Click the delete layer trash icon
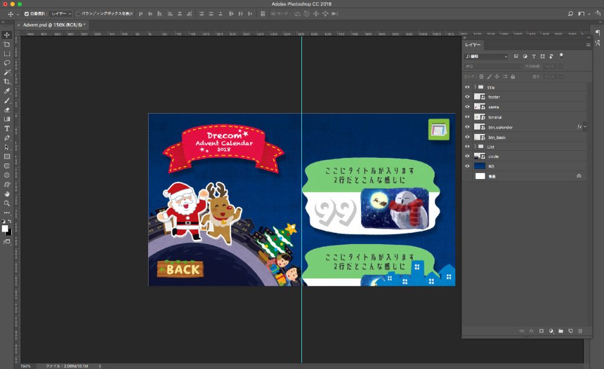Viewport: 604px width, 369px height. pyautogui.click(x=580, y=331)
